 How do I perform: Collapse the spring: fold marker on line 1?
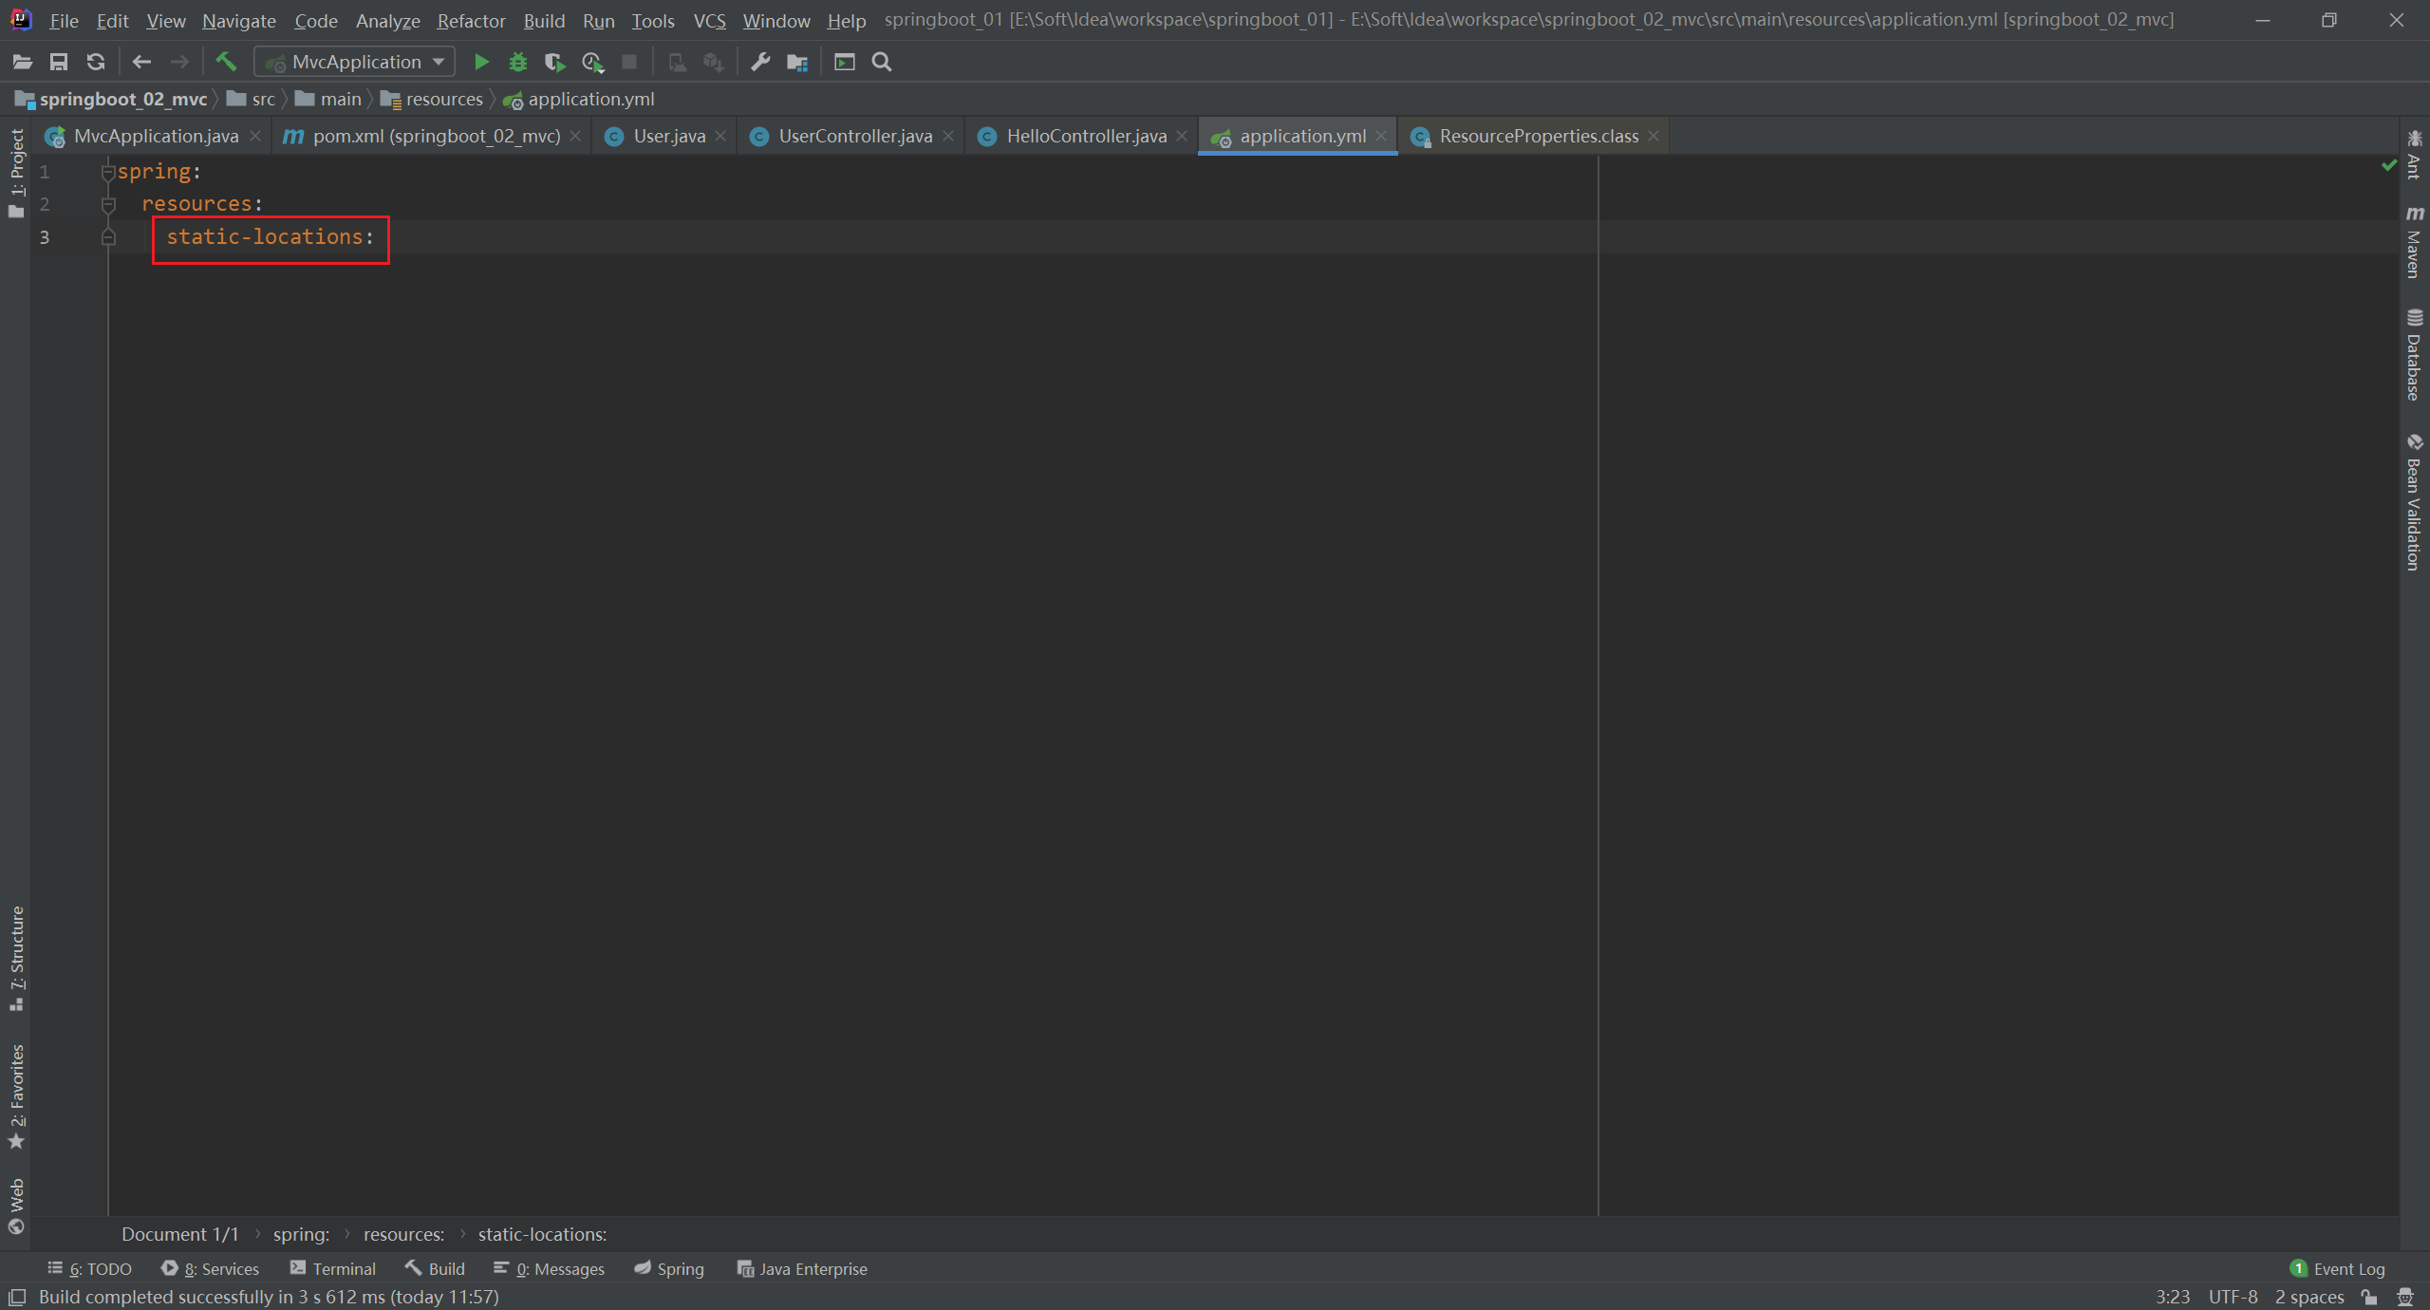(x=108, y=173)
